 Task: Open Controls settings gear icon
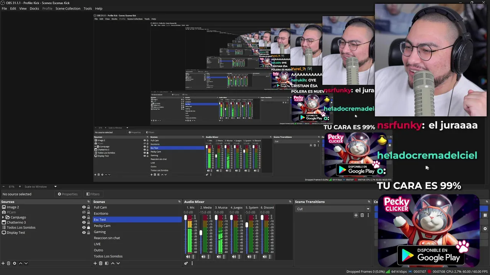pyautogui.click(x=485, y=229)
